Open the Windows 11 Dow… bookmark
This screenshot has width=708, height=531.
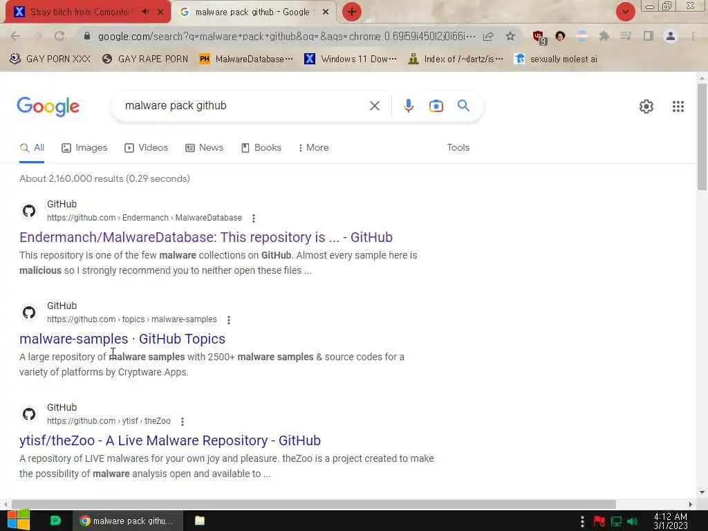point(351,59)
